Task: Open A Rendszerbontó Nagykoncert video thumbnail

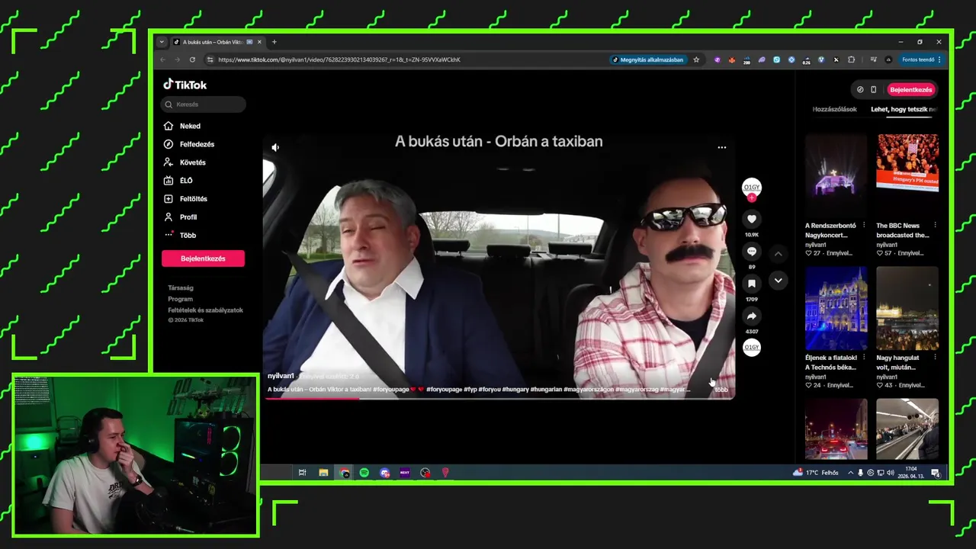Action: (x=836, y=175)
